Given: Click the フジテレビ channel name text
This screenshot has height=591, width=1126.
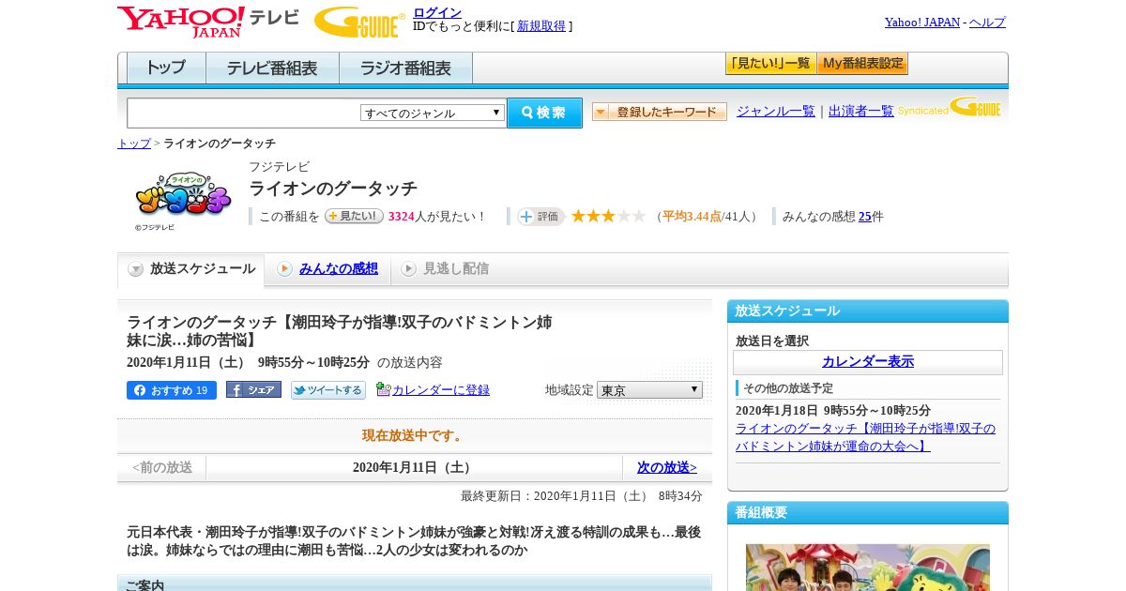Looking at the screenshot, I should (279, 167).
